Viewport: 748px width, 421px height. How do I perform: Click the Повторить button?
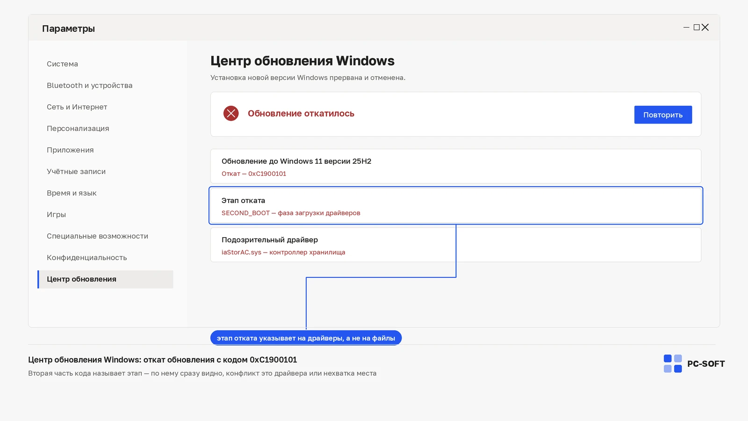(x=663, y=115)
